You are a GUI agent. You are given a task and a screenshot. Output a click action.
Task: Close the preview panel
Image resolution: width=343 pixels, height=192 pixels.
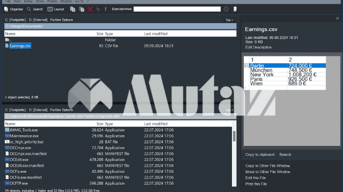click(337, 19)
